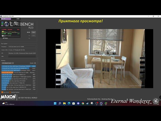Open the Windows Start menu
The height and width of the screenshot is (121, 161).
pyautogui.click(x=55, y=103)
